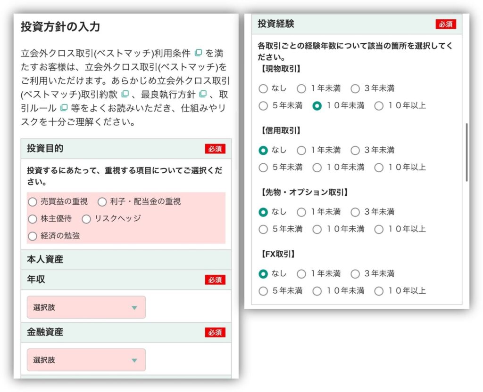Image resolution: width=483 pixels, height=392 pixels.
Task: Open the 取引ルール external link icon
Action: point(64,108)
